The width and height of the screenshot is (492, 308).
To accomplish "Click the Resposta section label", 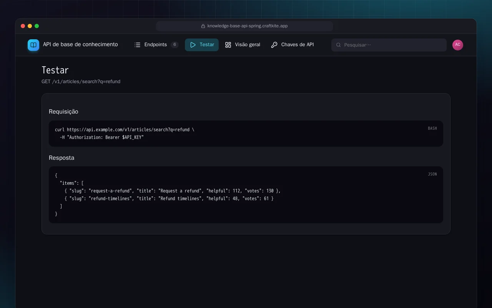I will (61, 158).
